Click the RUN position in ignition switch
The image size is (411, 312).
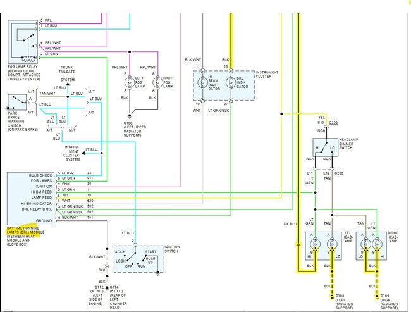[142, 266]
